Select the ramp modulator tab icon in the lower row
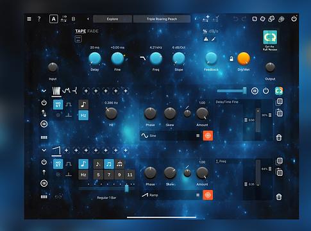This screenshot has width=311, height=231. (56, 150)
